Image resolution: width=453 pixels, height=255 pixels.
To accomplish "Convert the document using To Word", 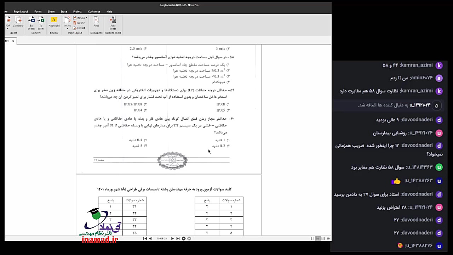I will click(31, 21).
